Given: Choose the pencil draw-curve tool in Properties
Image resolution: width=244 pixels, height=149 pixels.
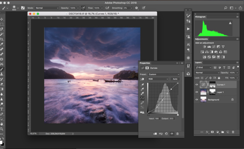Looking at the screenshot, I should coord(142,103).
